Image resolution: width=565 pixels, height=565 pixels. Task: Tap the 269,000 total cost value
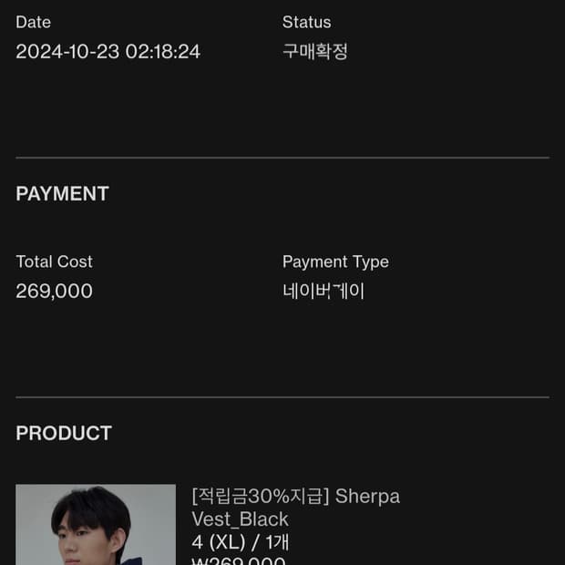pos(54,292)
